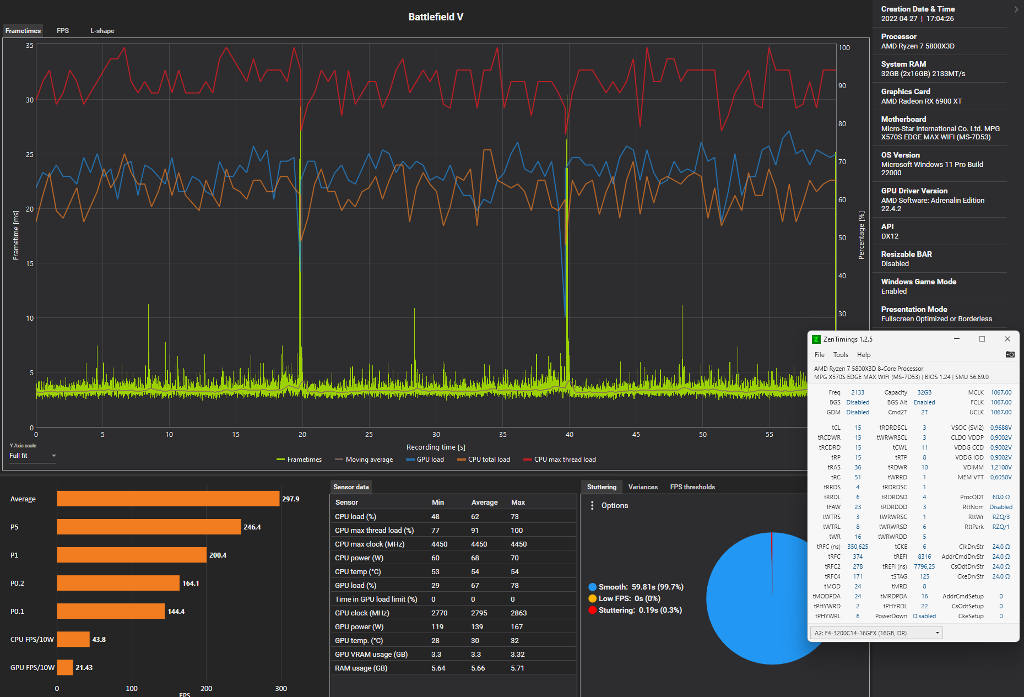Click the yellow Low FPS legend dot
Viewport: 1024px width, 697px height.
593,598
